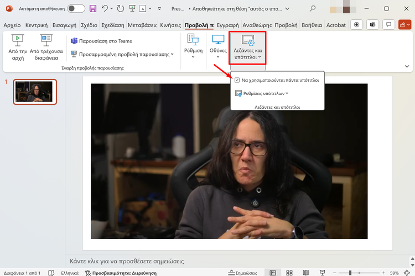Switch to the Εισαγωγή tab

[x=64, y=25]
